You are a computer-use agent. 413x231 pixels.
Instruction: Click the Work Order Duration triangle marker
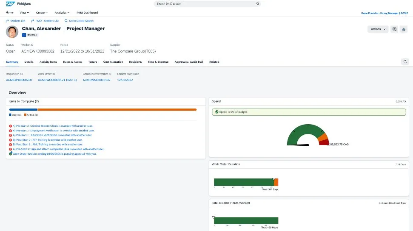click(273, 179)
